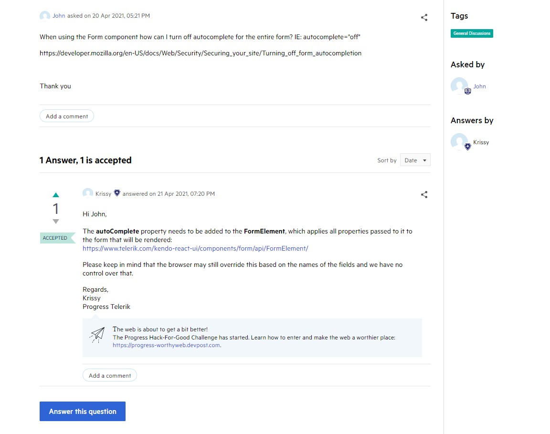Click Krissy's avatar in the answer header

pos(88,193)
